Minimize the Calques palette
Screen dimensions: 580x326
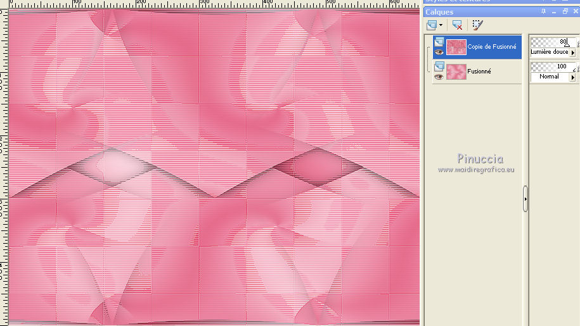(554, 12)
